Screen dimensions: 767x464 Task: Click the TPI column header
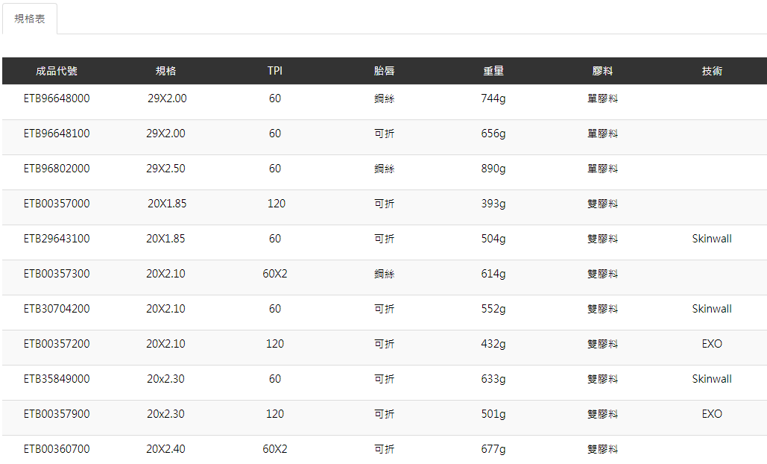point(275,71)
